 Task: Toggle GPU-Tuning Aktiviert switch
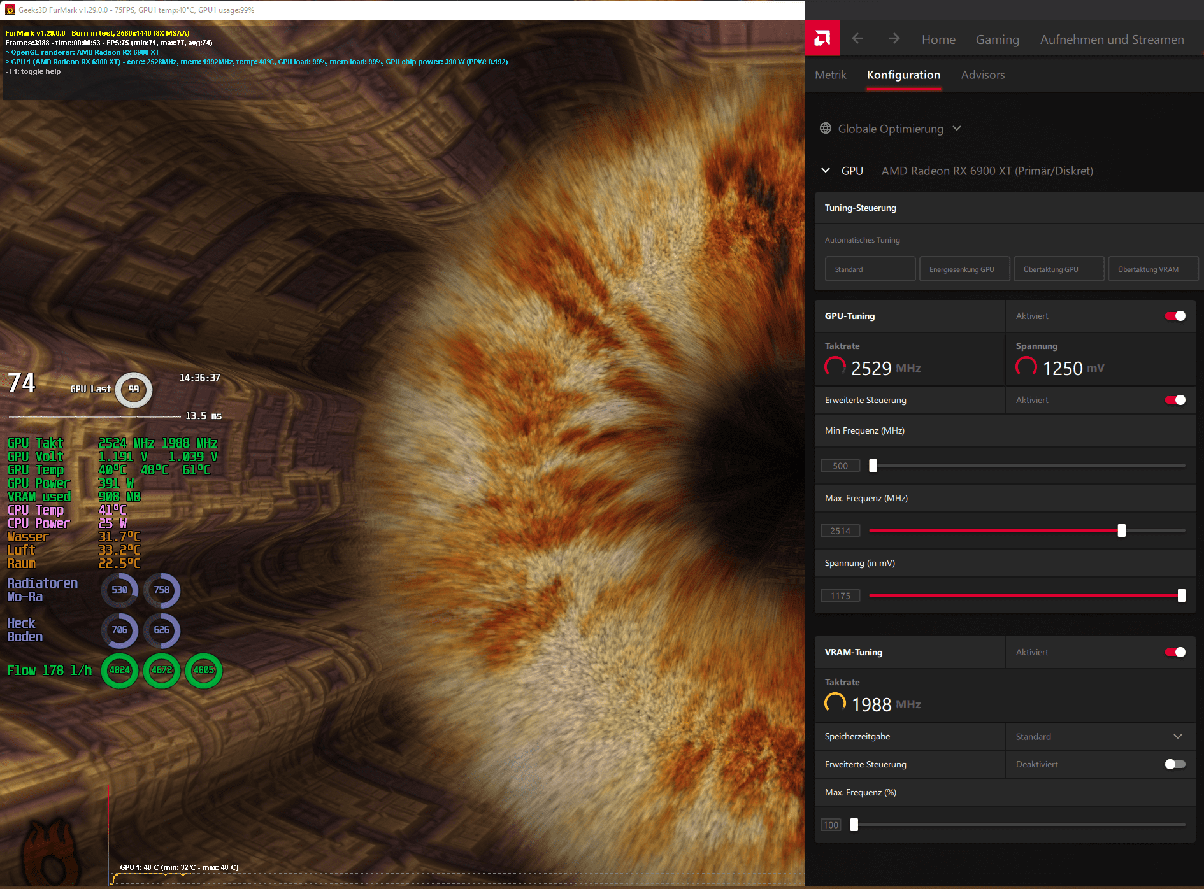pos(1175,316)
